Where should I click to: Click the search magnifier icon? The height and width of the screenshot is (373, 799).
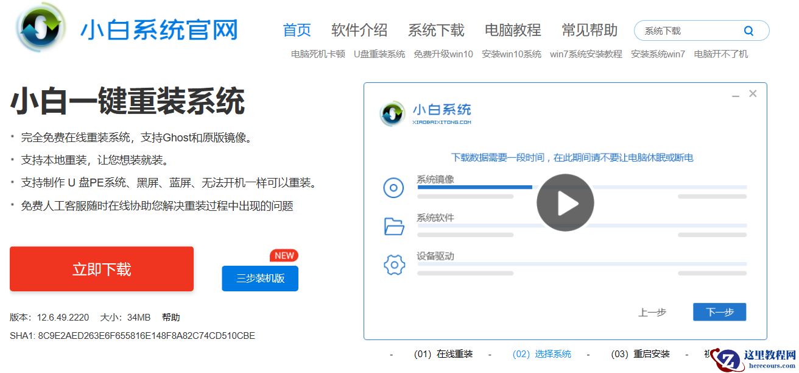click(x=748, y=30)
